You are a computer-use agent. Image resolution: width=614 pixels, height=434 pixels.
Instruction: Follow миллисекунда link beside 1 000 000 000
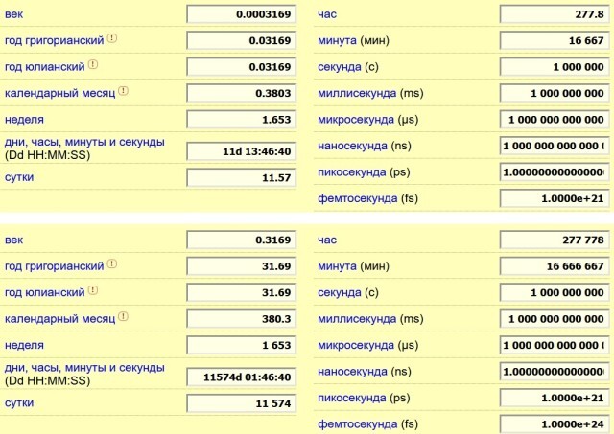[x=357, y=93]
